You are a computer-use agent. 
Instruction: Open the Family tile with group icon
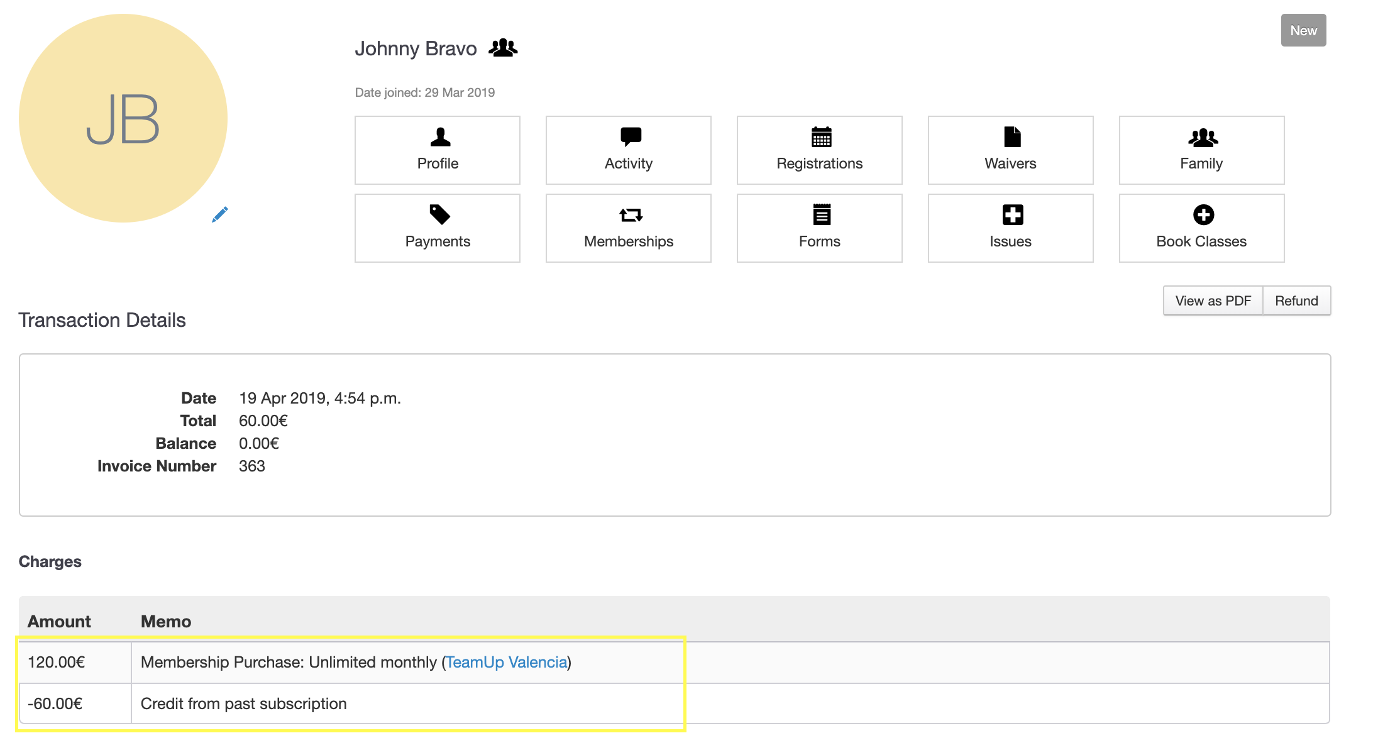coord(1201,150)
